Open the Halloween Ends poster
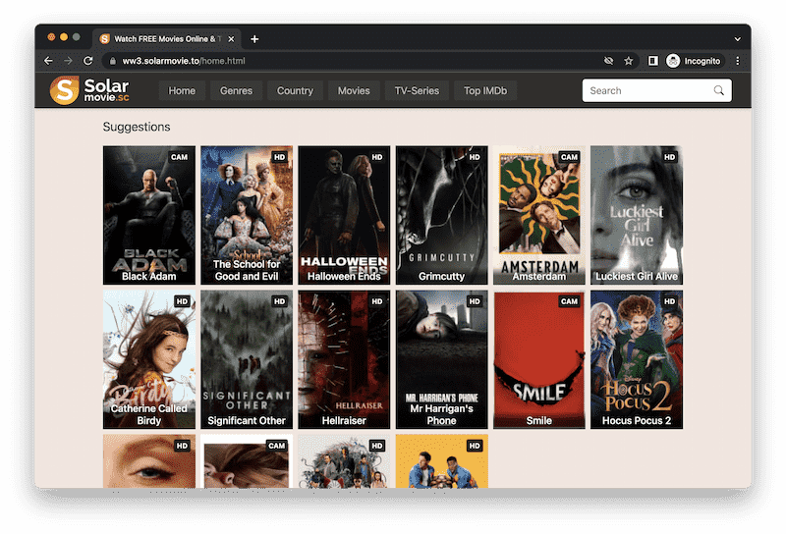 (x=344, y=215)
